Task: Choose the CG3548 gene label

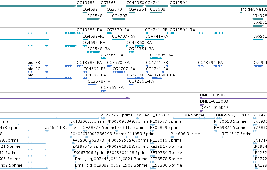Action: point(95,16)
